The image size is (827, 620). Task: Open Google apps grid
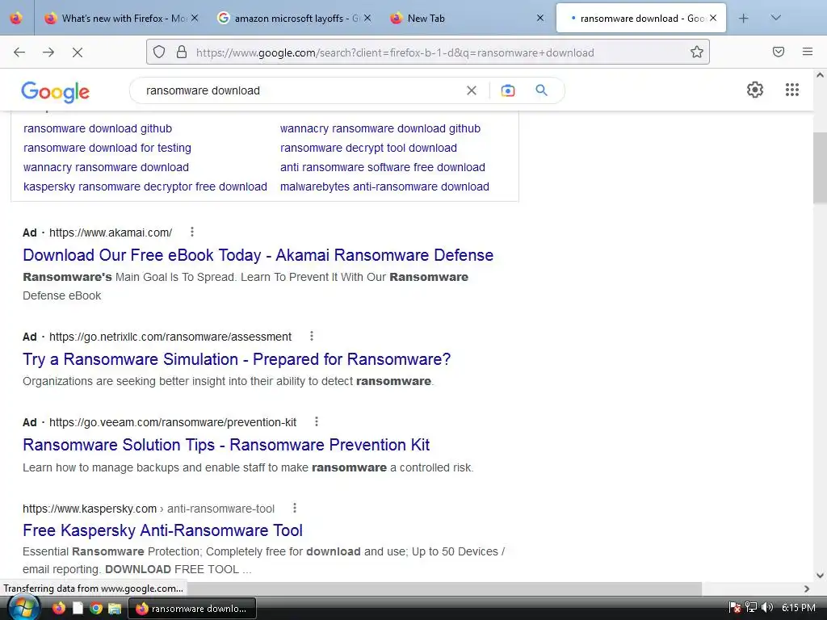pos(791,90)
